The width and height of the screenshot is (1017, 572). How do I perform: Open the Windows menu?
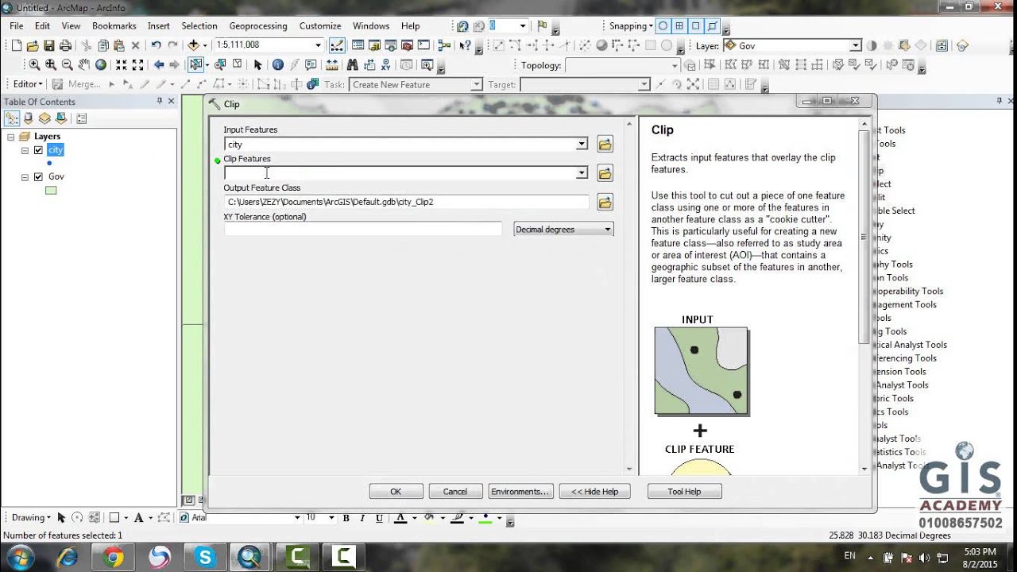[371, 26]
